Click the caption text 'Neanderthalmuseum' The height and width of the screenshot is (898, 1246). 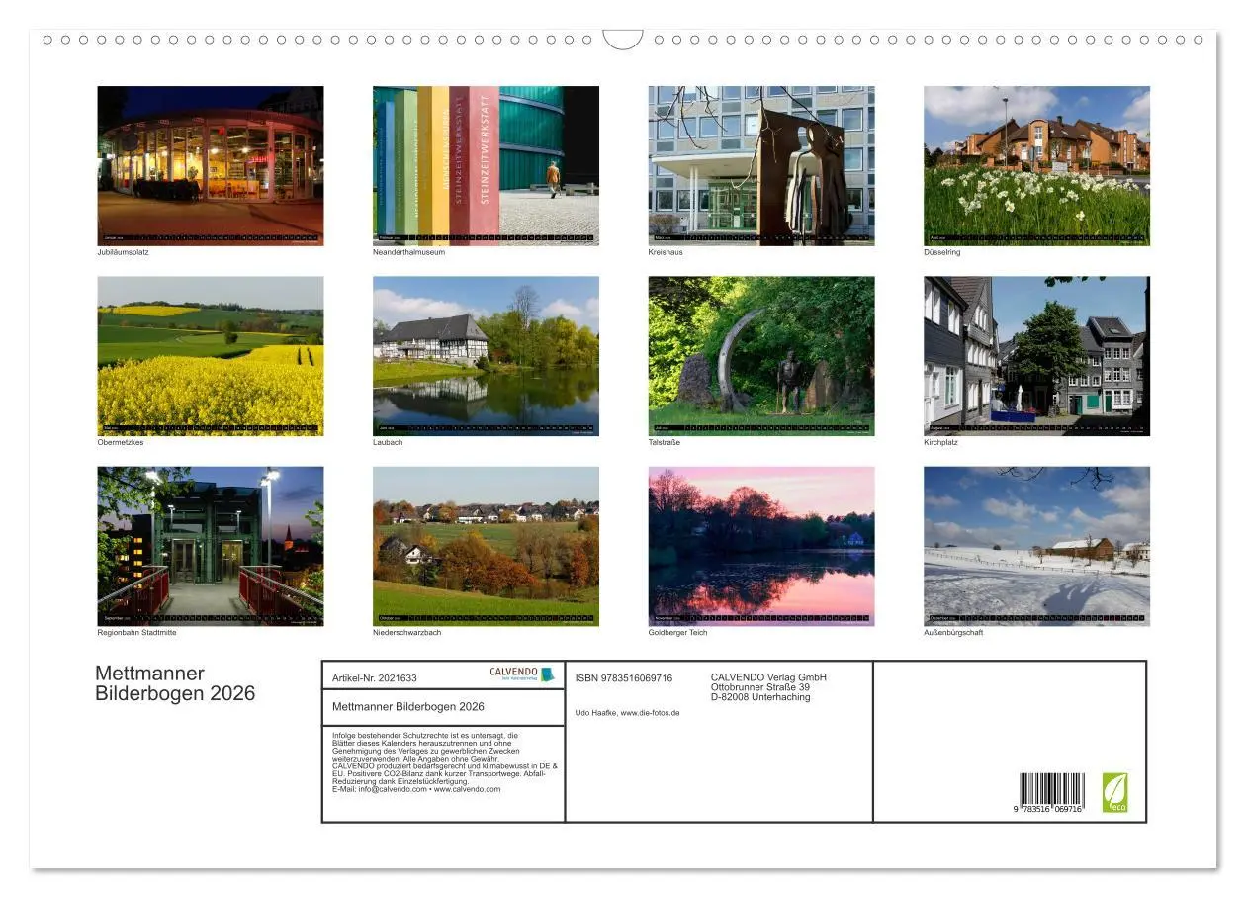[x=408, y=252]
